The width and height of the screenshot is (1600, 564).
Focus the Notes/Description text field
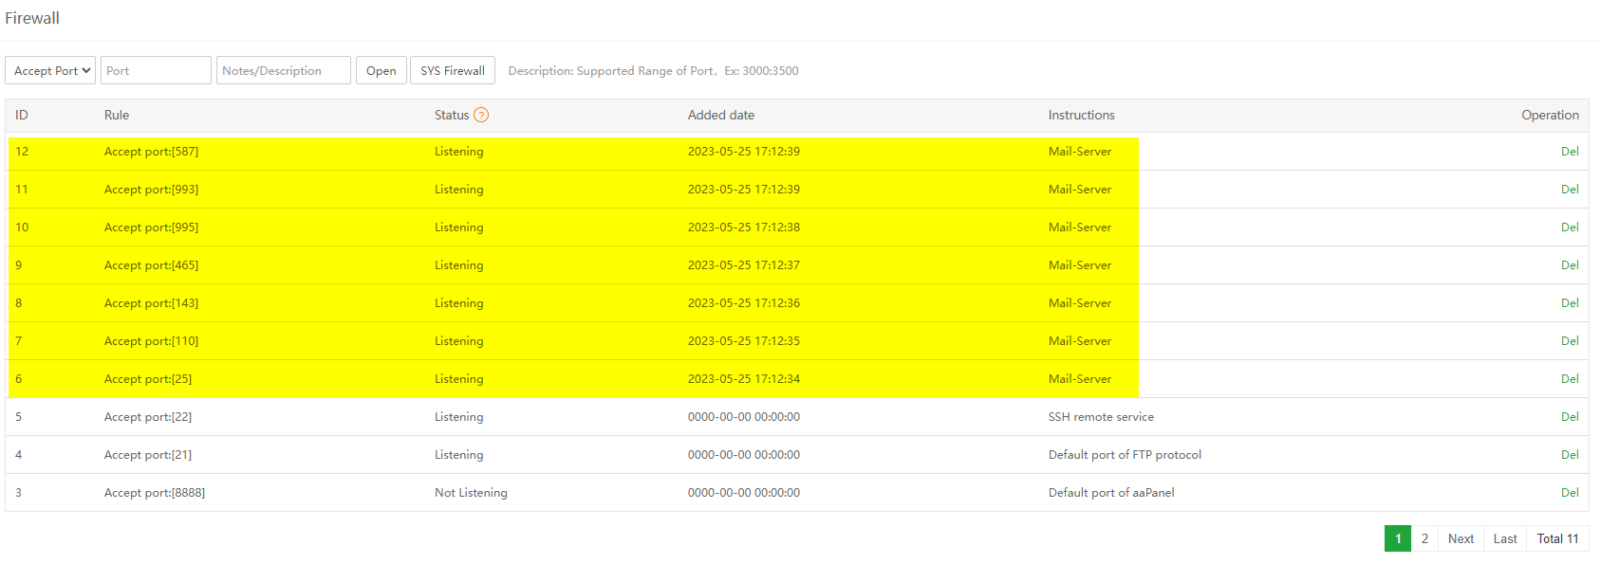click(x=283, y=70)
